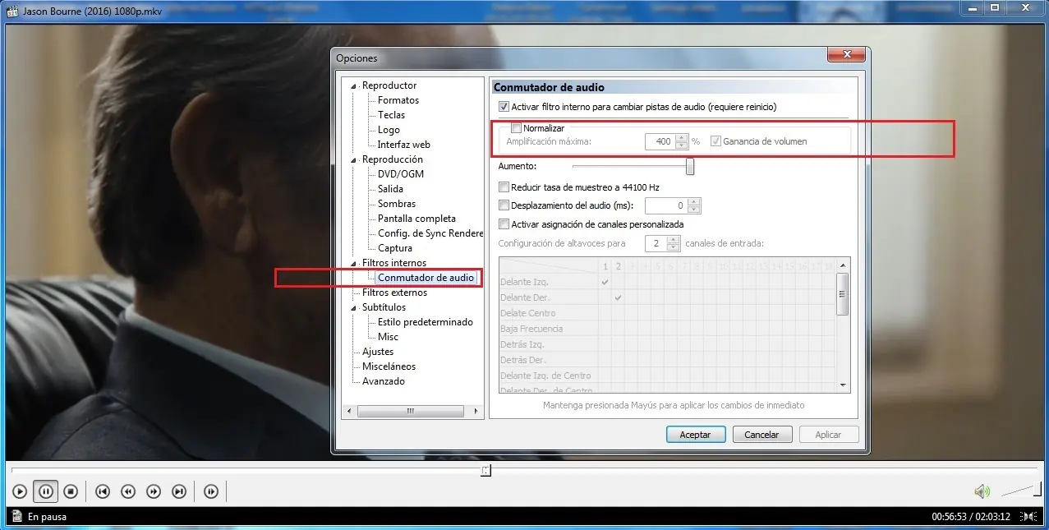Viewport: 1049px width, 530px height.
Task: Select Conmutador de audio item
Action: [x=426, y=278]
